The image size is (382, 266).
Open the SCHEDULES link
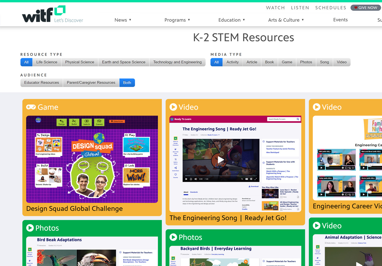331,8
